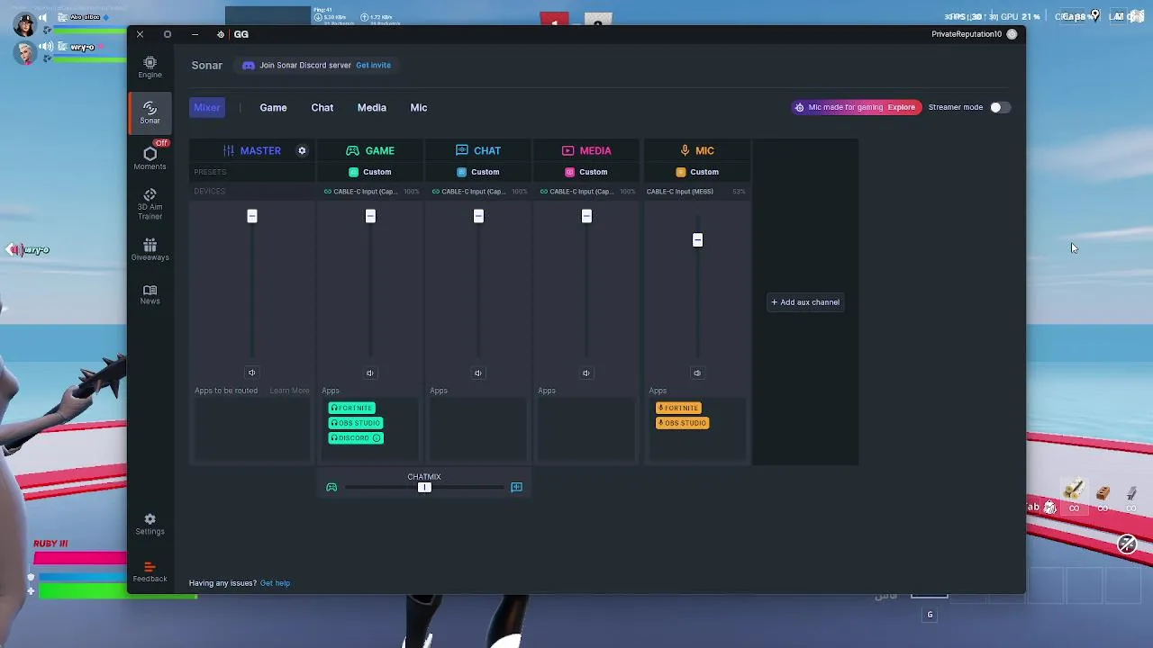Click the green FORTNITE app tag under Game
The image size is (1153, 648).
coord(351,408)
